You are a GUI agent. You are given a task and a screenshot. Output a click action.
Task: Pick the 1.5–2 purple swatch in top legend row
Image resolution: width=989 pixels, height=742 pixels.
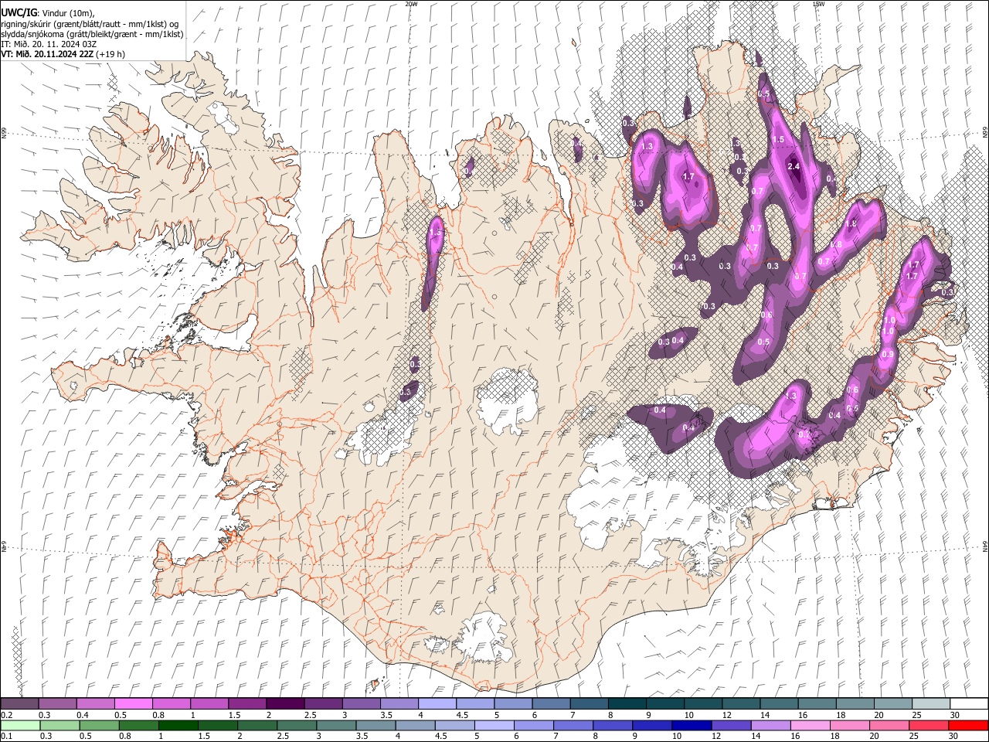click(247, 703)
